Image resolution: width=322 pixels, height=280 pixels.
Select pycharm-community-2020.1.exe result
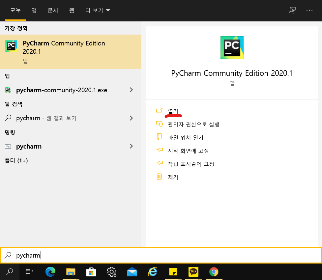[62, 90]
